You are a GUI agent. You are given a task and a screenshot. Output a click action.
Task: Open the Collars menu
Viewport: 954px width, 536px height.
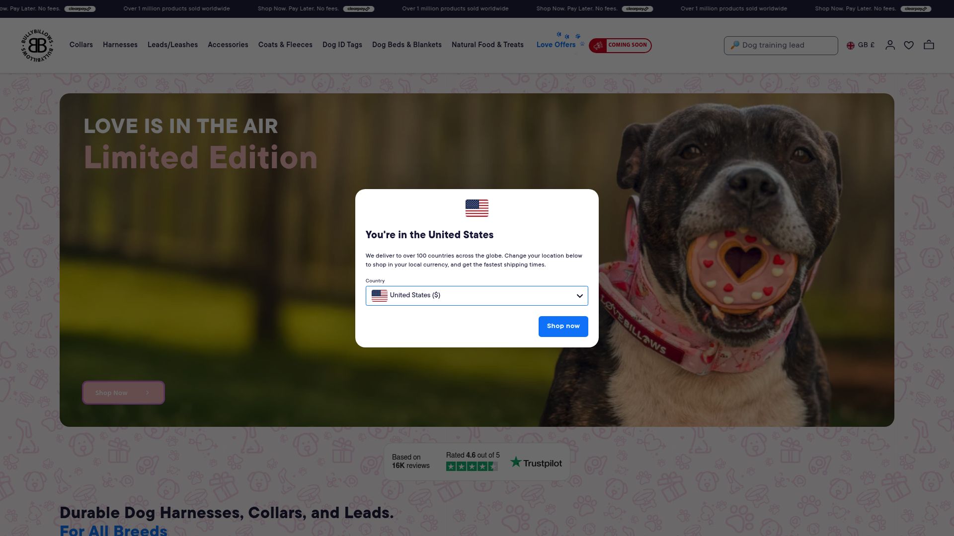coord(81,45)
